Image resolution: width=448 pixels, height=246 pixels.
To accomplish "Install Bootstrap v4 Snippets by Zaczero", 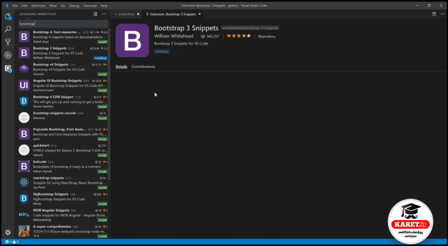I will pos(102,74).
